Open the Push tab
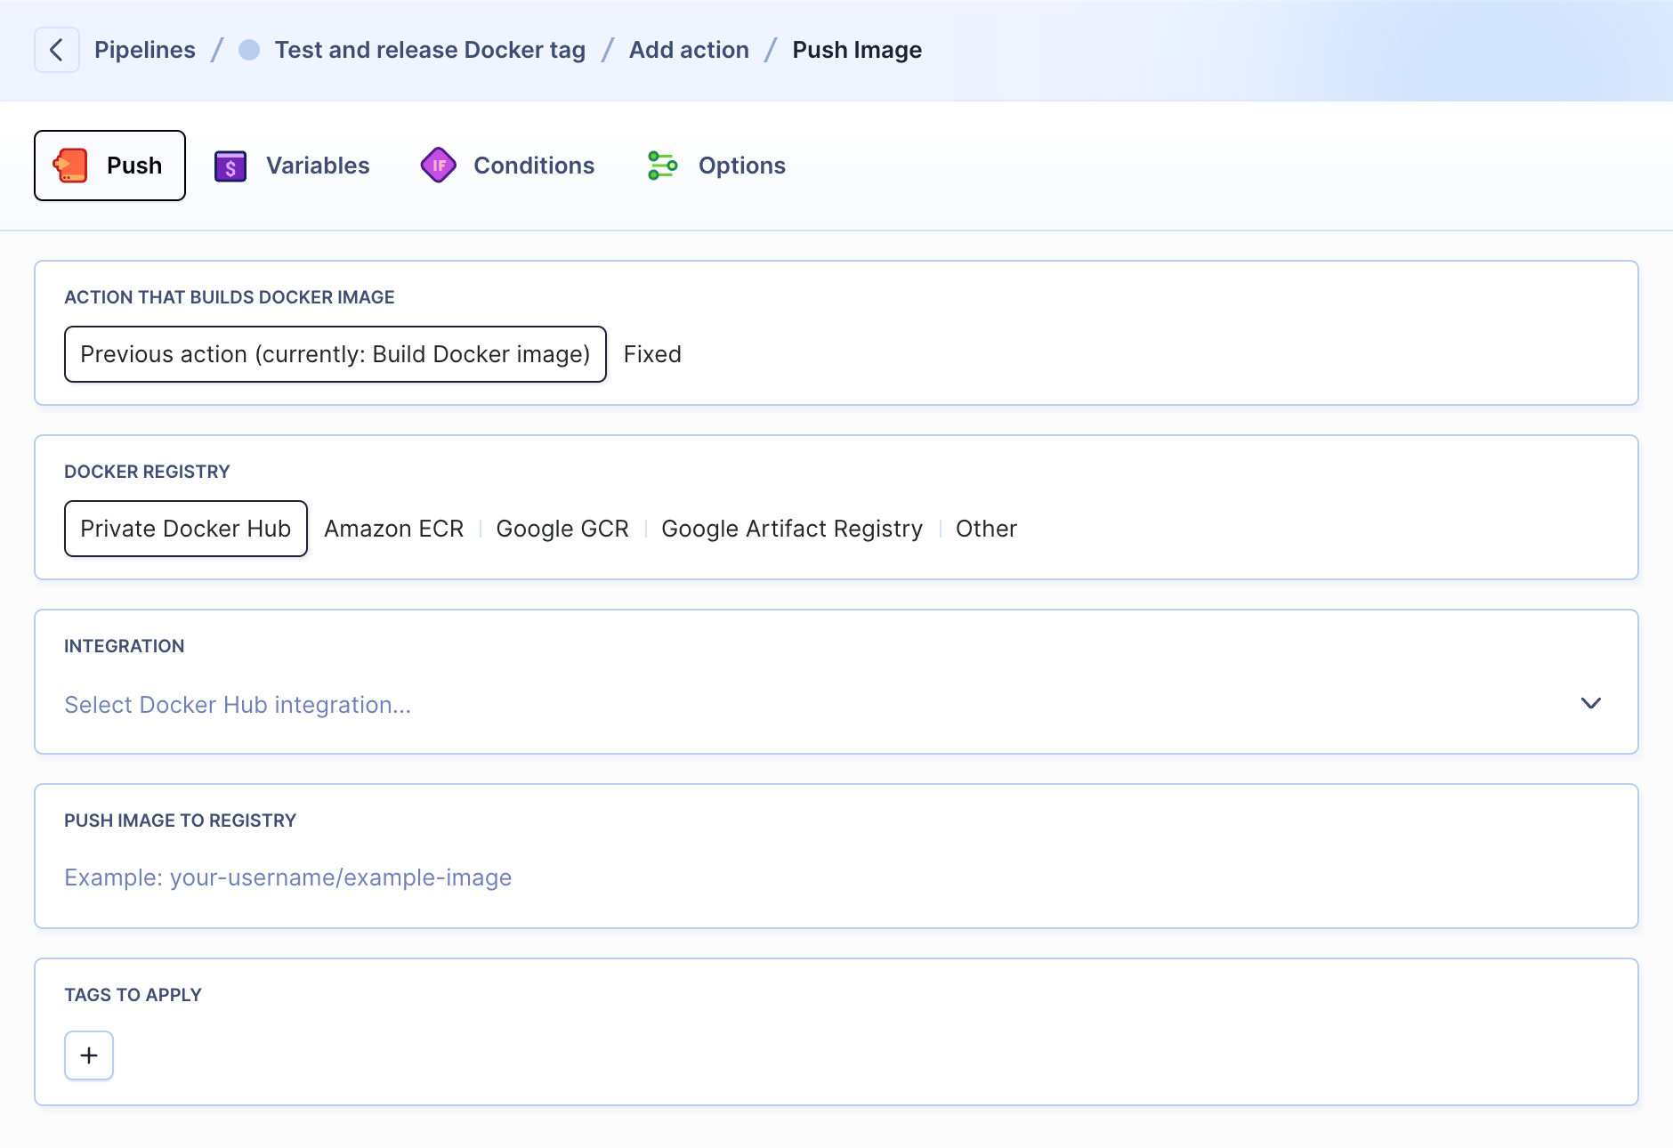1673x1148 pixels. point(109,166)
